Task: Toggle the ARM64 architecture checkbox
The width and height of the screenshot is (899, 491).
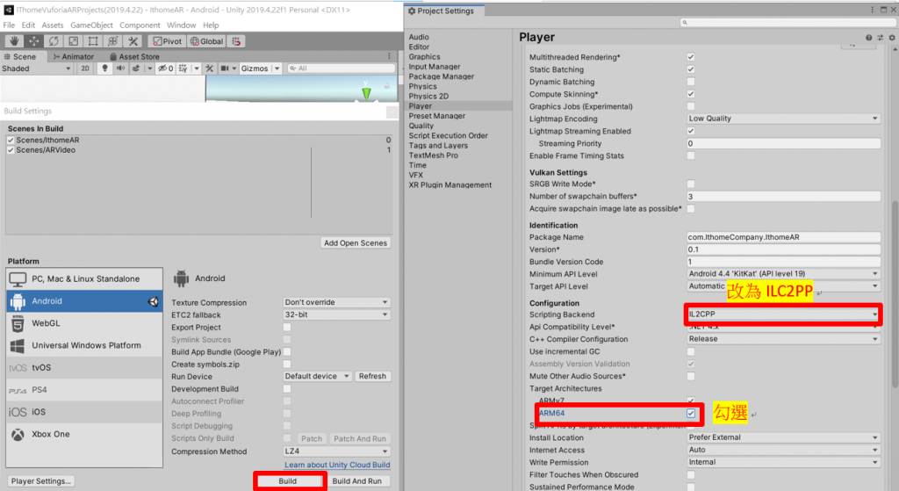Action: click(x=691, y=413)
